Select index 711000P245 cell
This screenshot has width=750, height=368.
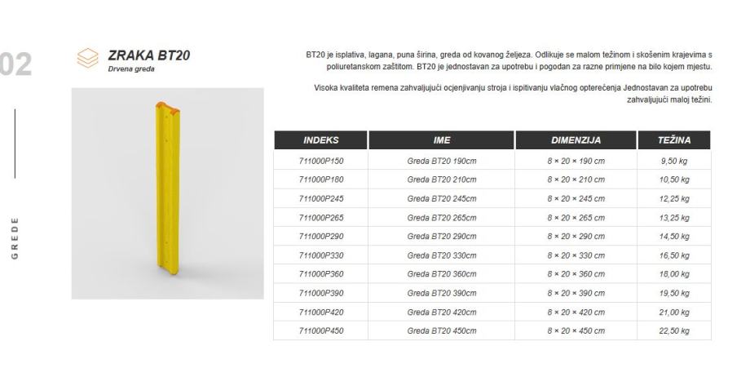[320, 198]
